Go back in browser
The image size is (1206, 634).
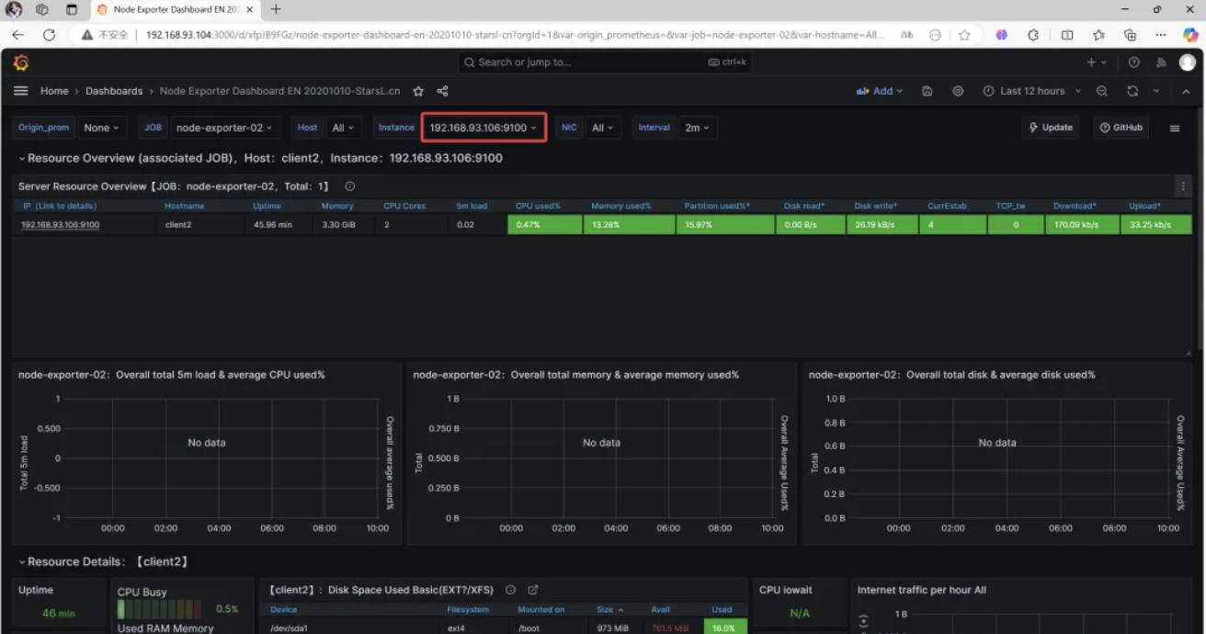(17, 35)
